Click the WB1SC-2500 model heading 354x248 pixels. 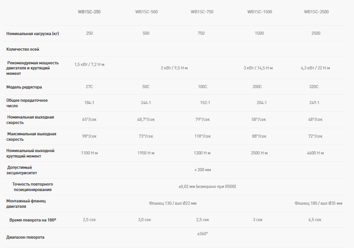(316, 12)
